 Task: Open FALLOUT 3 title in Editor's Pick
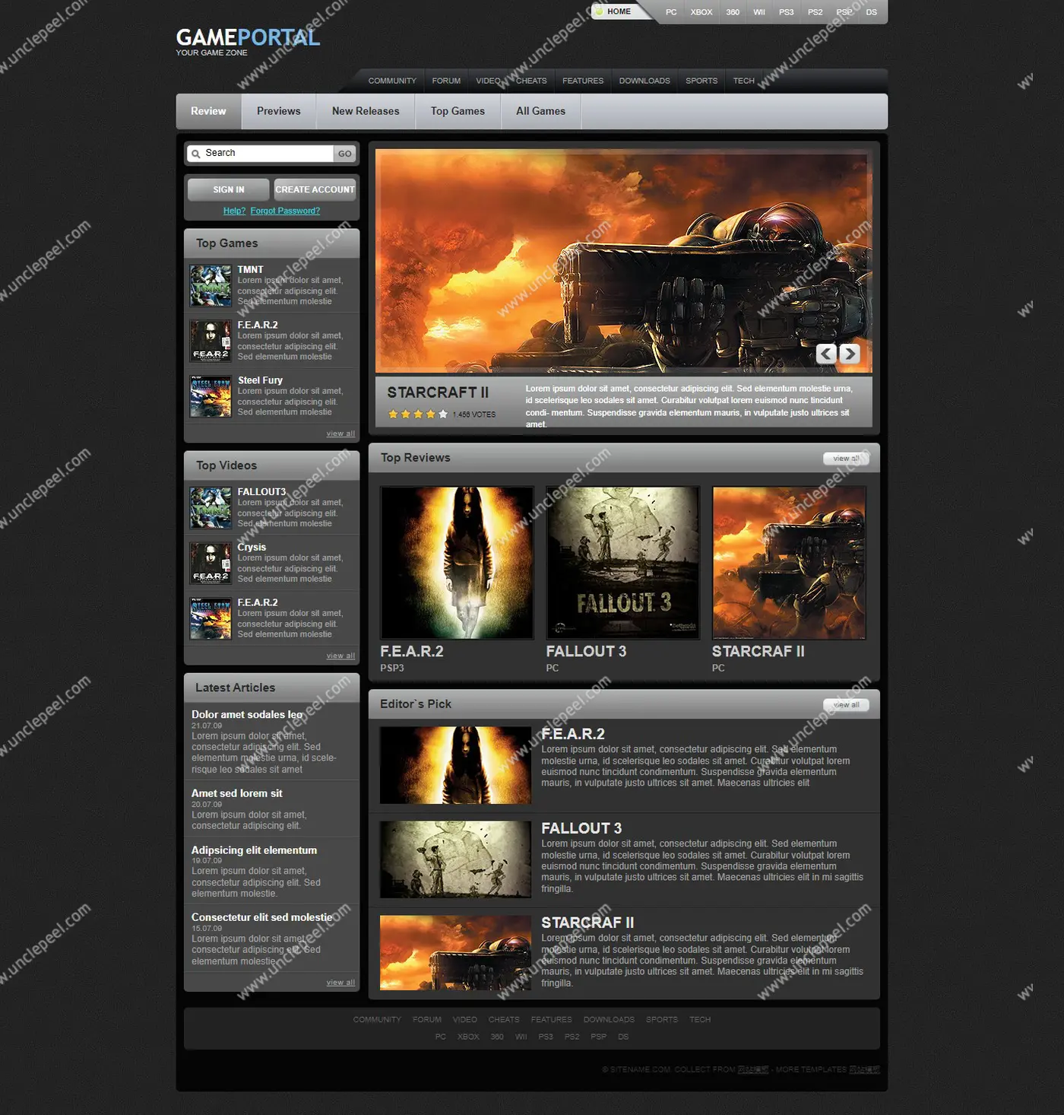coord(581,828)
